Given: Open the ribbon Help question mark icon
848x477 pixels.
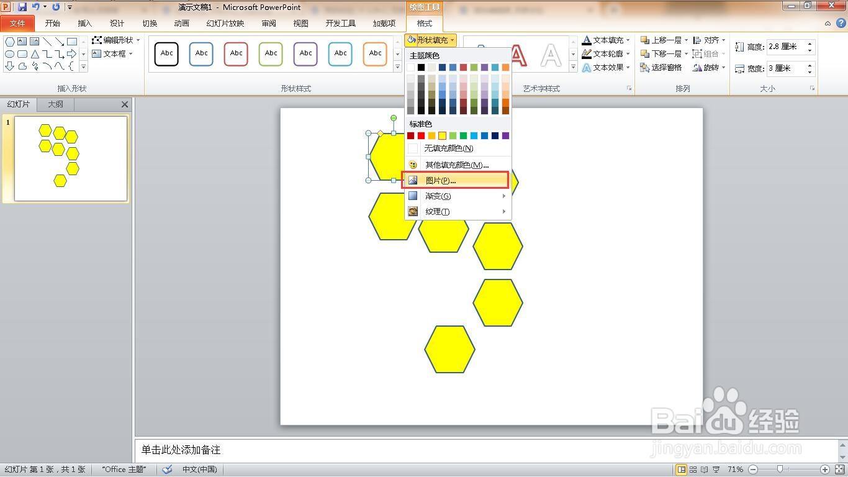Looking at the screenshot, I should (x=840, y=24).
